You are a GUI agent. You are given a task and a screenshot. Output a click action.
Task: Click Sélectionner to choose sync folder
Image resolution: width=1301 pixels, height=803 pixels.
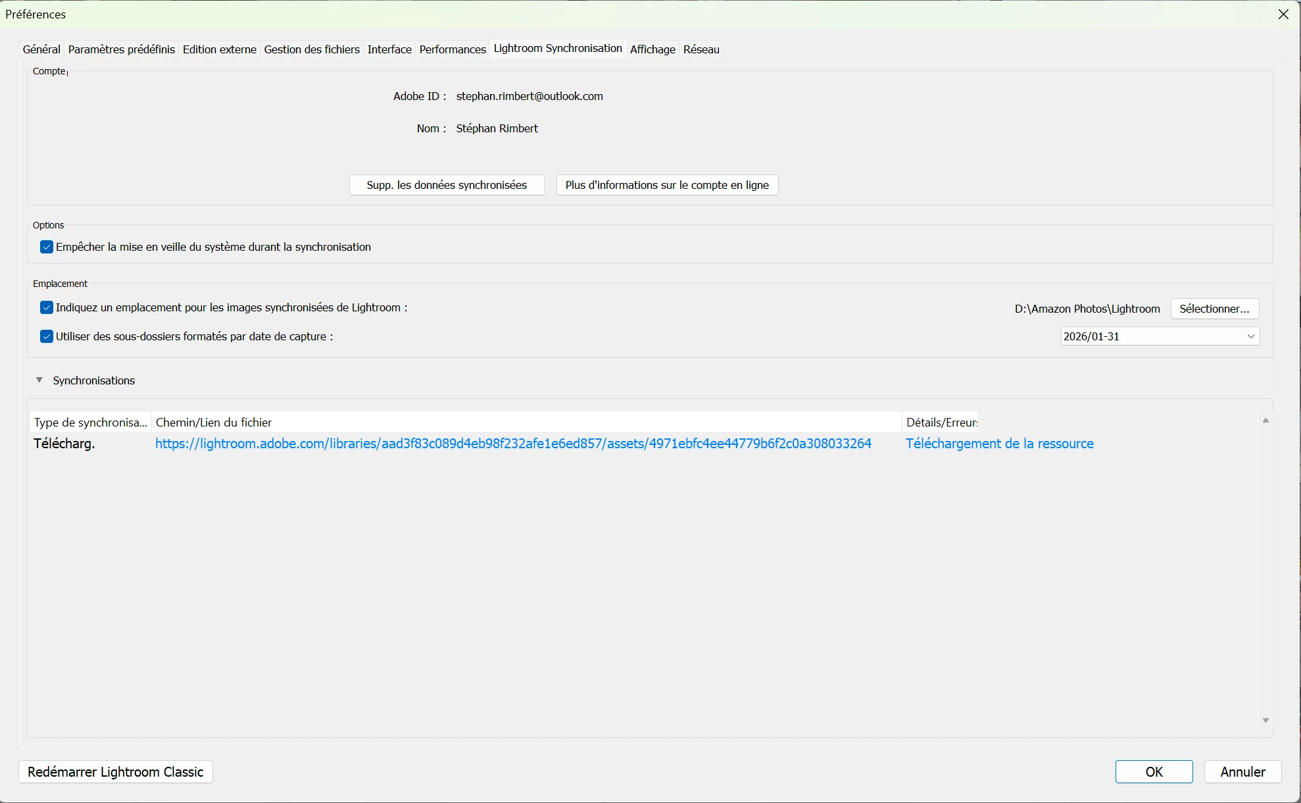point(1214,309)
